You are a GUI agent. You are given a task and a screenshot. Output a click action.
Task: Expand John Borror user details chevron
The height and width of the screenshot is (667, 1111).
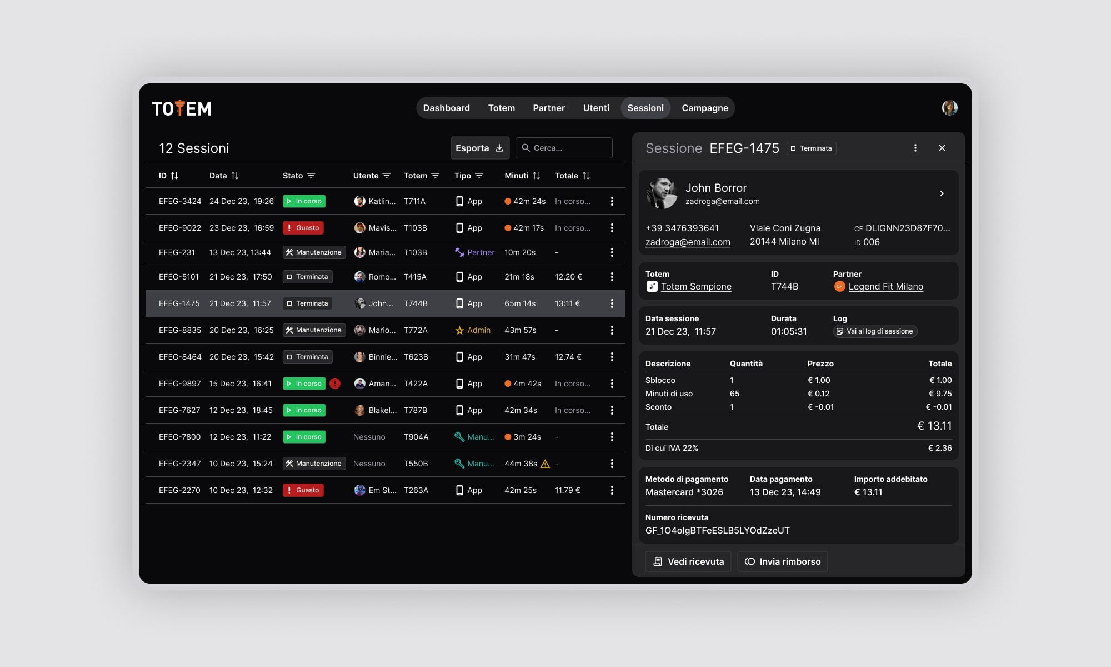[x=942, y=193]
